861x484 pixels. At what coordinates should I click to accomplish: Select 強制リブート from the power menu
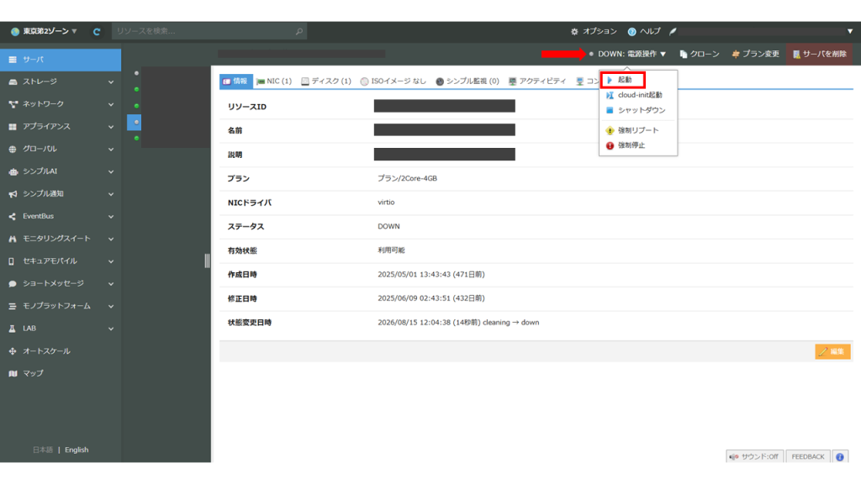click(x=638, y=130)
